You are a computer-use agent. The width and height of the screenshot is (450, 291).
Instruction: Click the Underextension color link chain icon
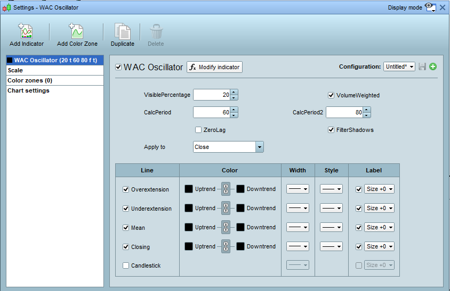pos(226,208)
